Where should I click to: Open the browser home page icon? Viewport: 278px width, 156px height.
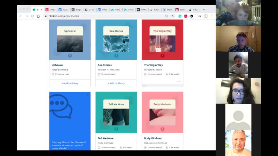[38, 16]
